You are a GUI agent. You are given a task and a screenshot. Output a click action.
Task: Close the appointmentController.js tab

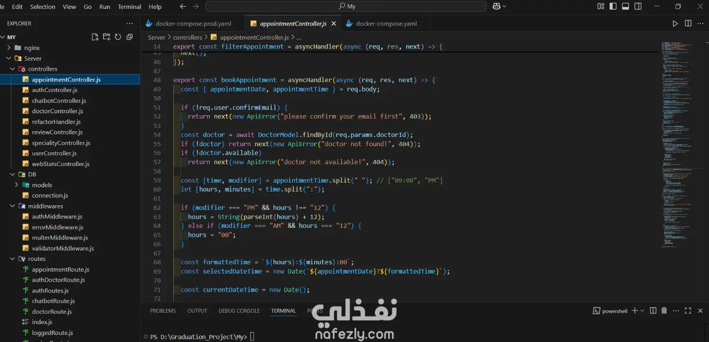(334, 24)
